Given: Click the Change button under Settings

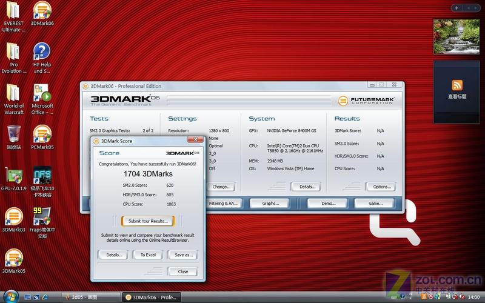Looking at the screenshot, I should 221,187.
